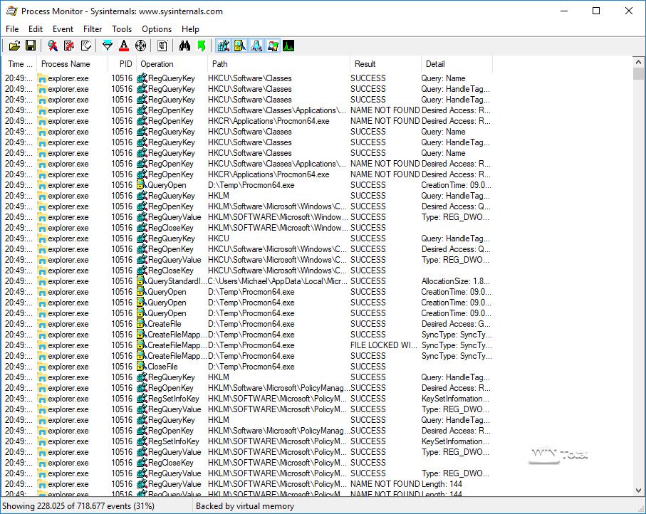Click the crosshair target Include Process icon
Image resolution: width=646 pixels, height=514 pixels.
click(x=140, y=46)
